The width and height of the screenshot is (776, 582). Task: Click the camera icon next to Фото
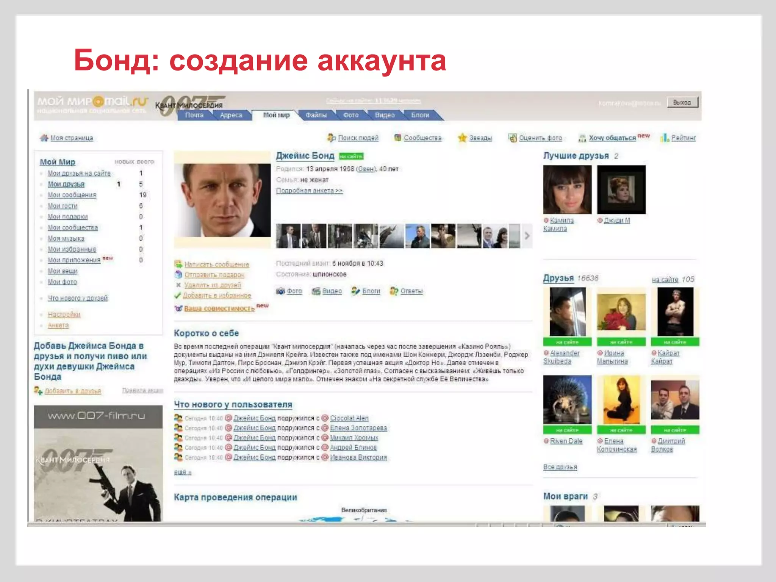[280, 291]
